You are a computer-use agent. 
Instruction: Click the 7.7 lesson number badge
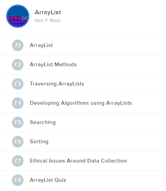18,161
